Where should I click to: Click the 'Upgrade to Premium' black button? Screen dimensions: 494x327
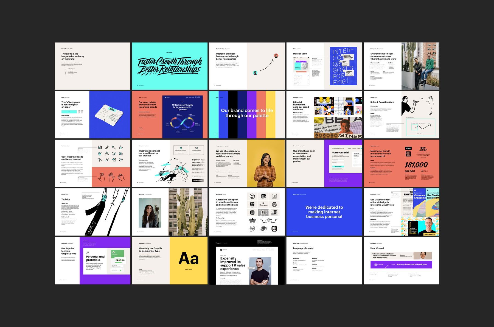(x=198, y=180)
